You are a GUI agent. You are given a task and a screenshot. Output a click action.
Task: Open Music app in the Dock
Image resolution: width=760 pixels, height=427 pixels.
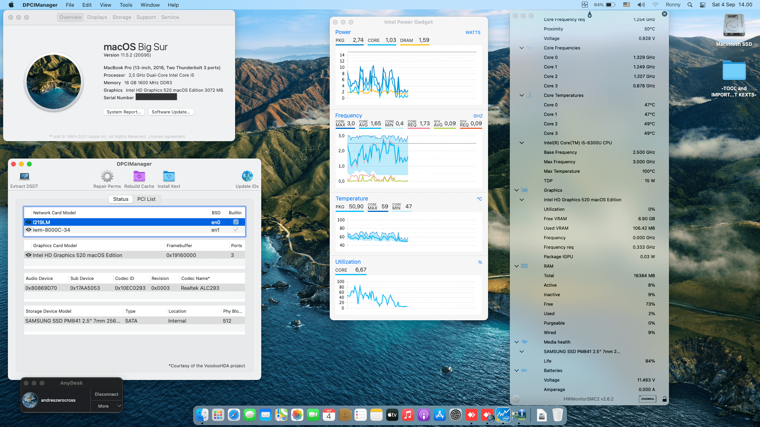pyautogui.click(x=408, y=415)
